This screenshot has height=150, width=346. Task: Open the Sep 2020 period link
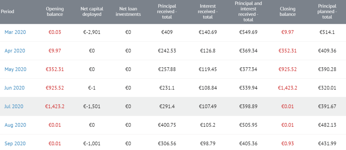15,143
